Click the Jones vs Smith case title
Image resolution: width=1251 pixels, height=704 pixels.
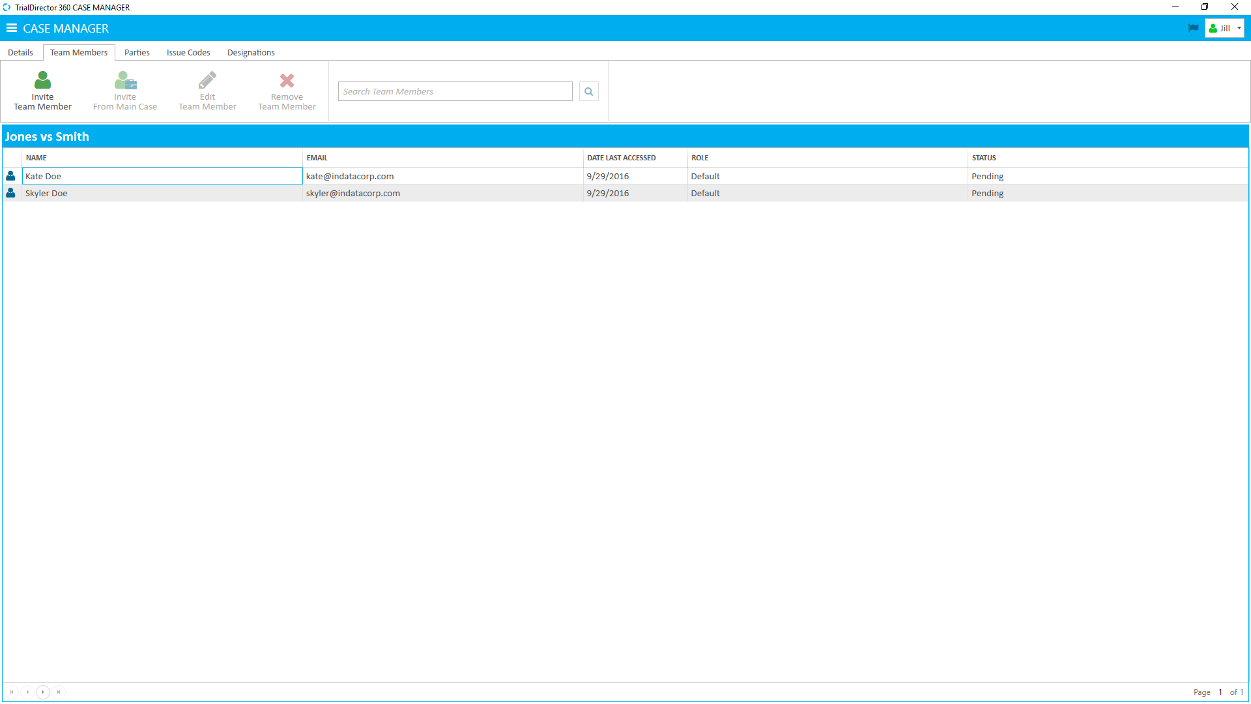tap(47, 136)
